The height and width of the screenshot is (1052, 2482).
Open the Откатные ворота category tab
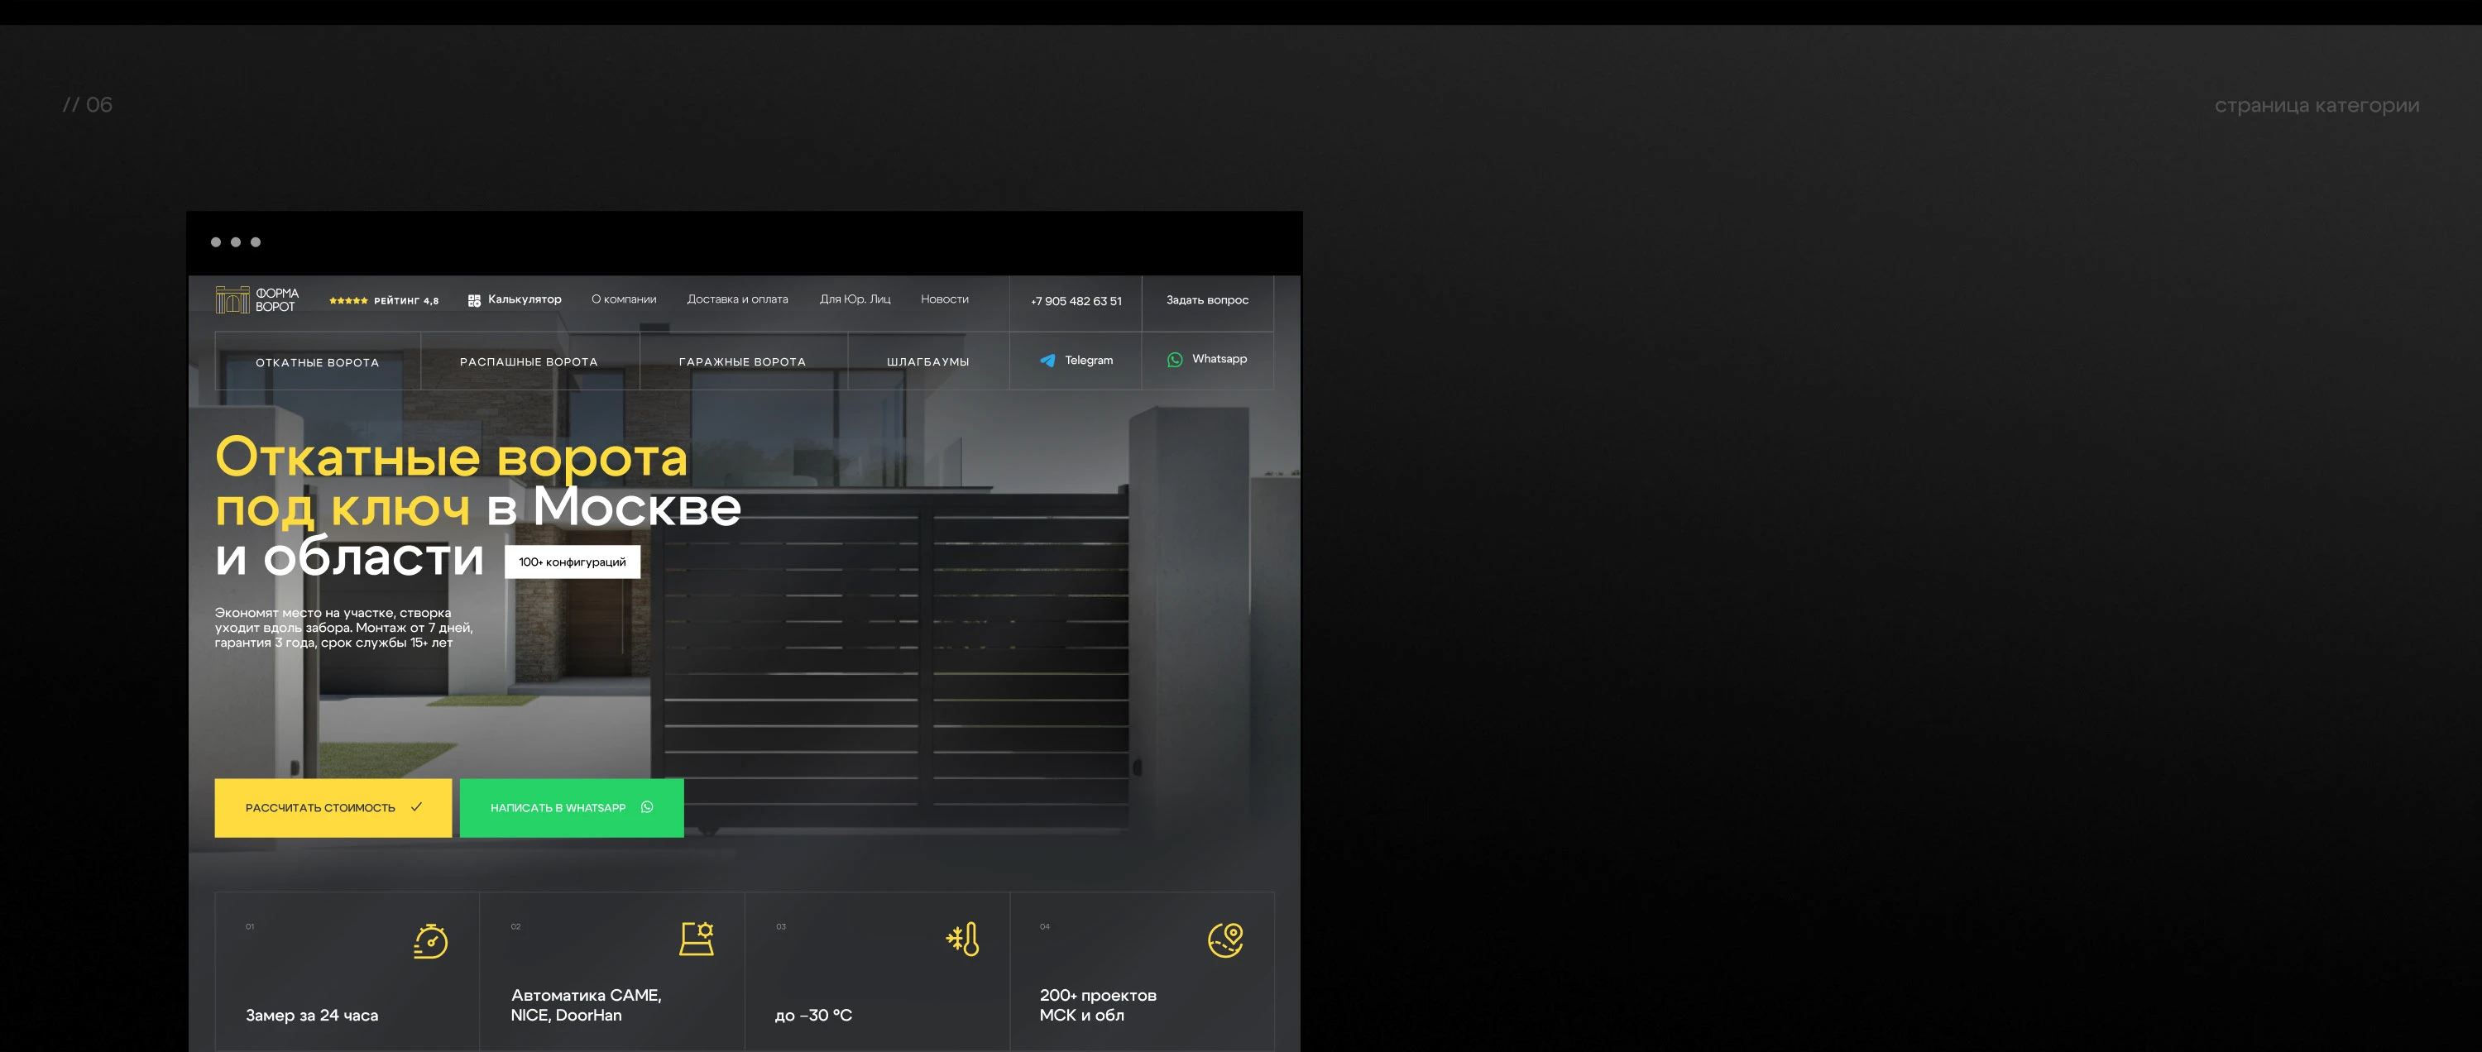coord(317,362)
